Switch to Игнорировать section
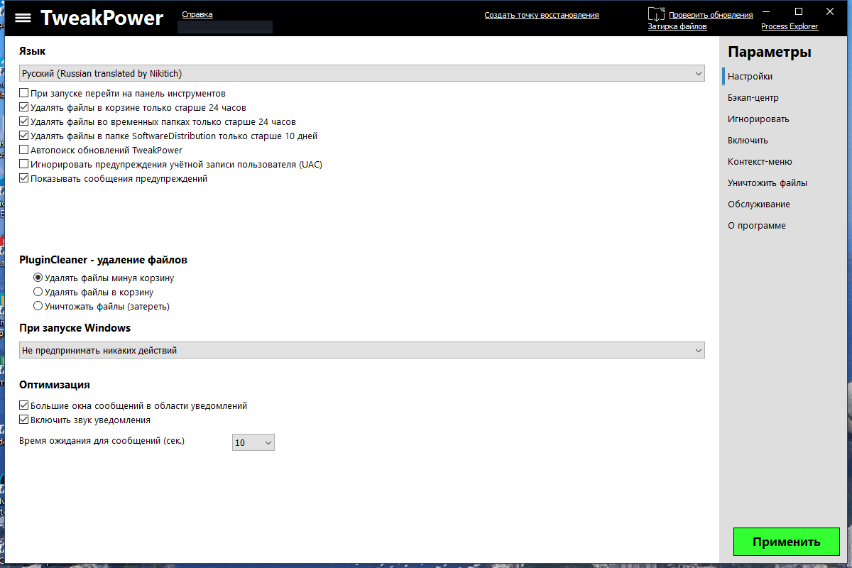Viewport: 852px width, 568px height. point(758,119)
